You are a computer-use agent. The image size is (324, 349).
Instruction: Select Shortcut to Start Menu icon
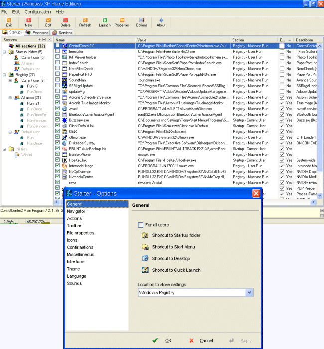(x=145, y=247)
